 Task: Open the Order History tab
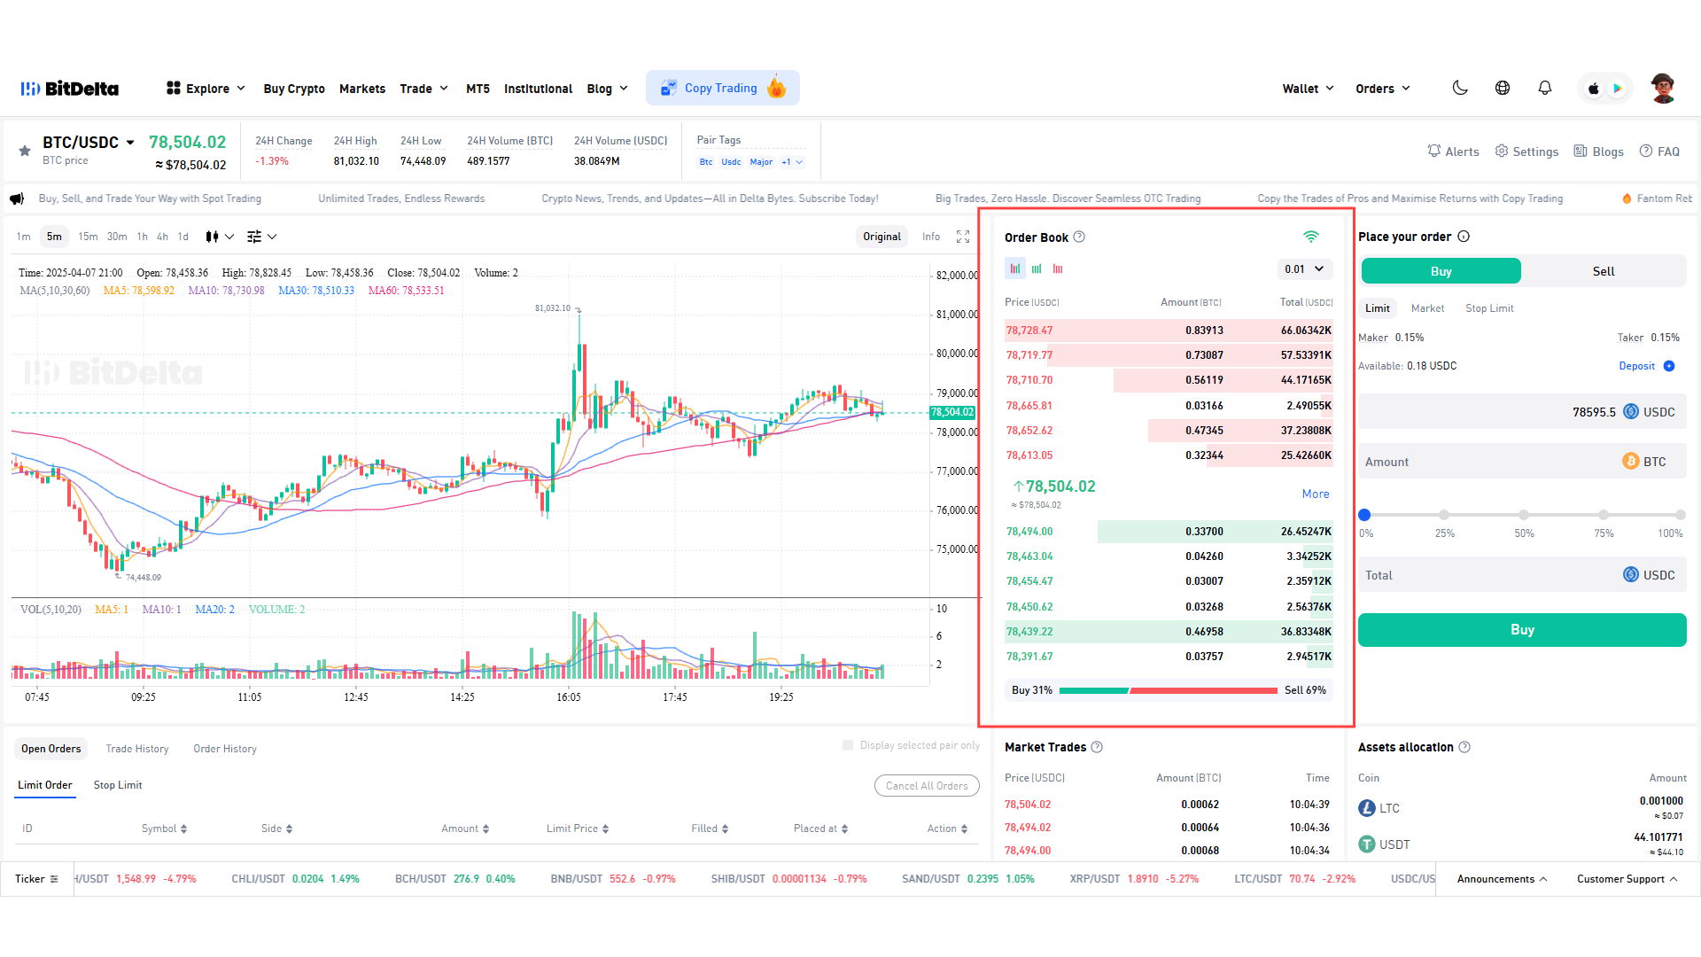pos(225,749)
